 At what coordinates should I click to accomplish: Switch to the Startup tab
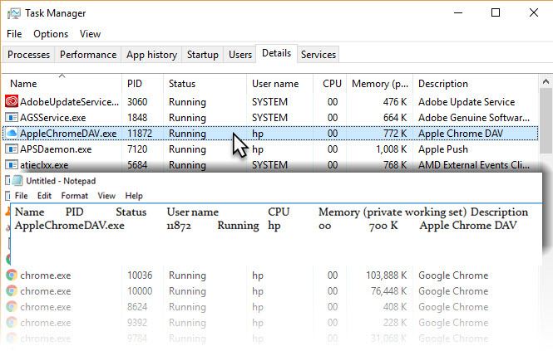[x=202, y=55]
